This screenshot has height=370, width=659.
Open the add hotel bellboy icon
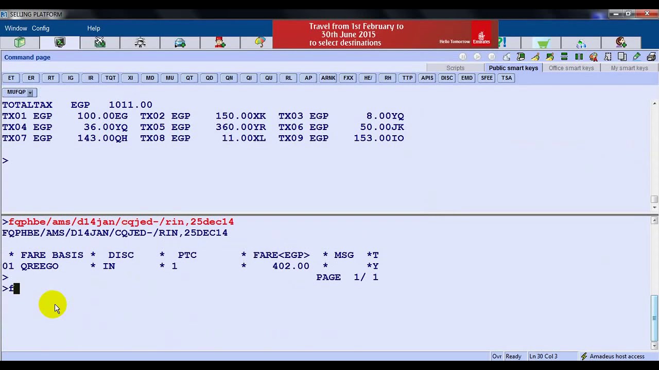220,43
